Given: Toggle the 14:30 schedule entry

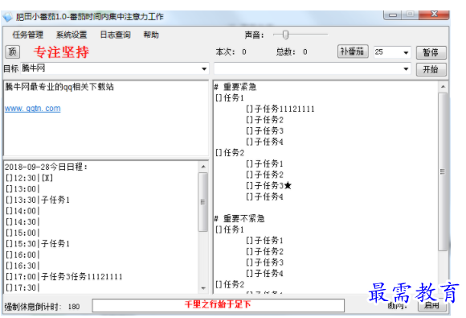Looking at the screenshot, I should 22,222.
